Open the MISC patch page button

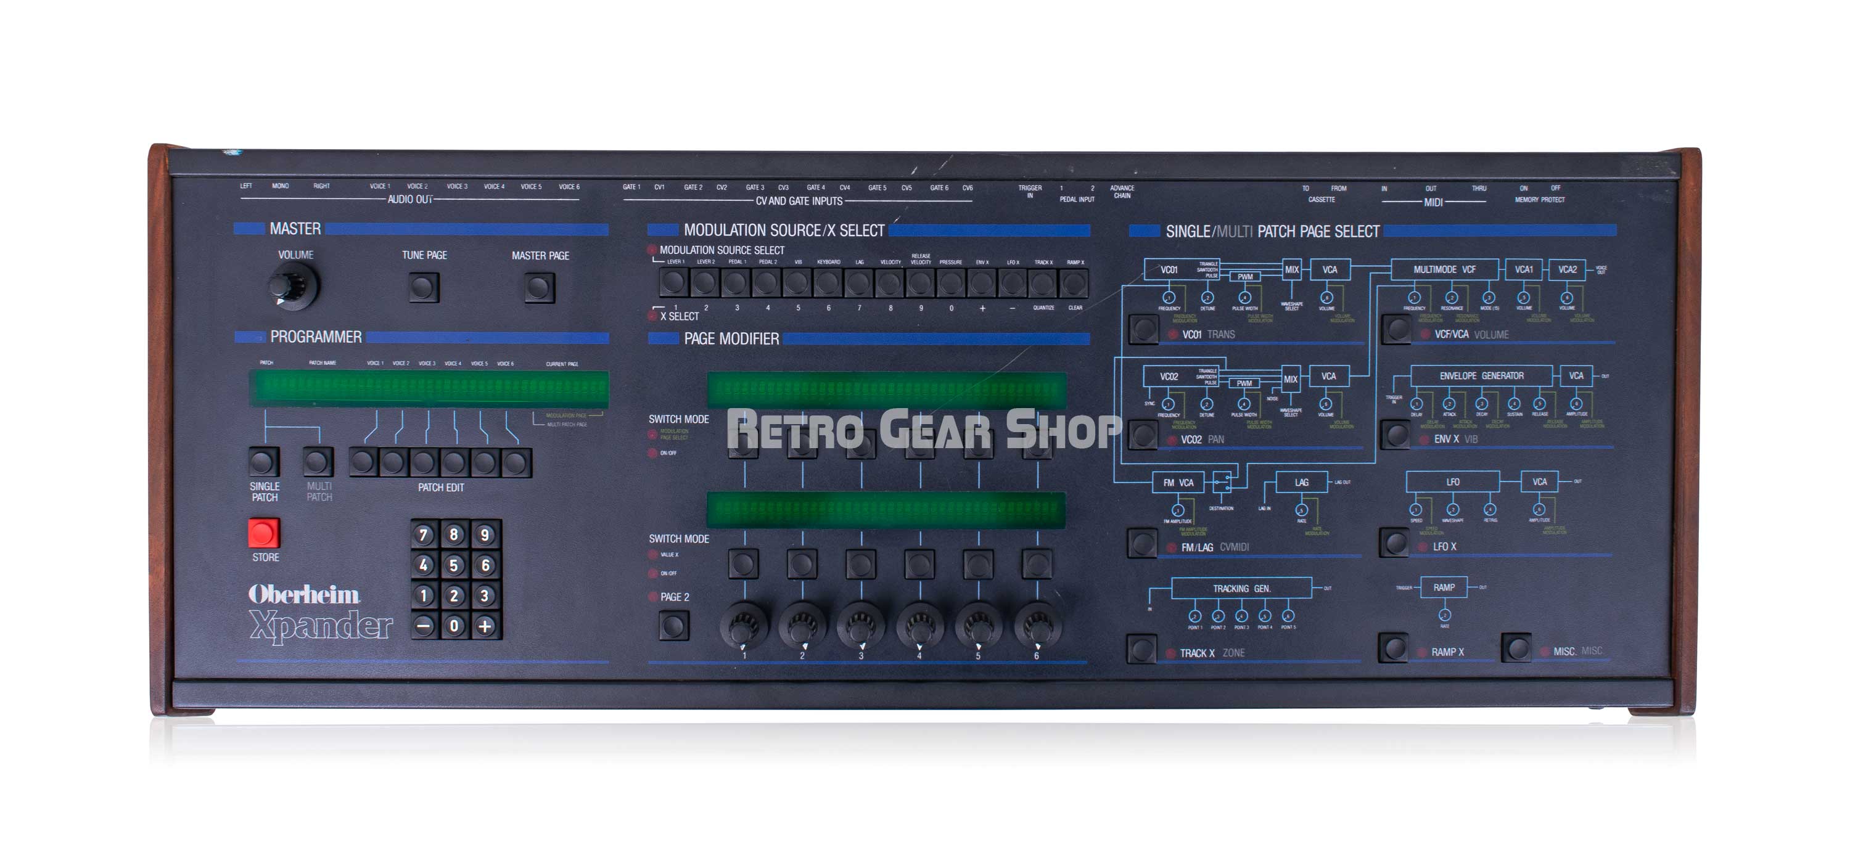[x=1517, y=648]
